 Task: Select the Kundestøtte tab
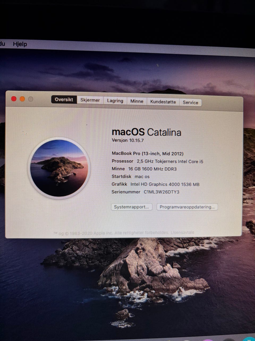tap(163, 102)
